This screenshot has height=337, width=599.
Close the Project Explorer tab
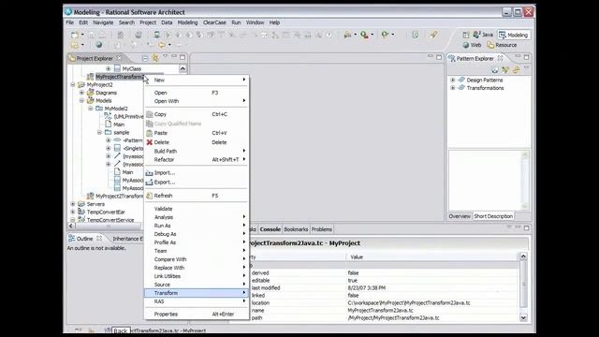pyautogui.click(x=119, y=58)
